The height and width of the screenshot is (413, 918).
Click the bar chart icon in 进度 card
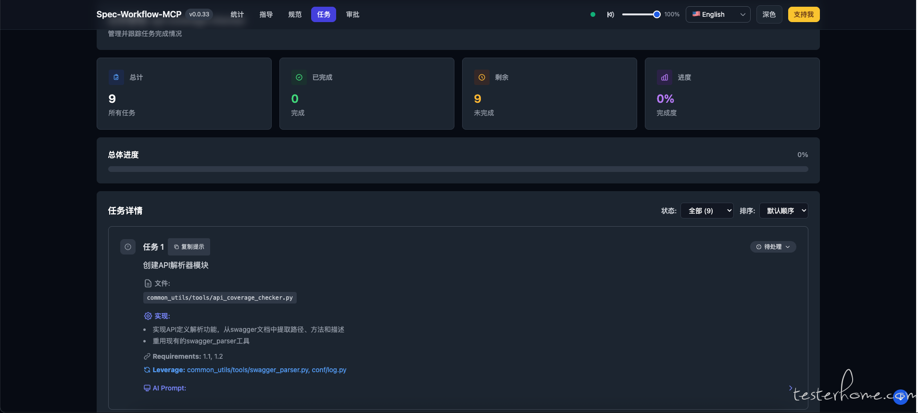coord(664,77)
